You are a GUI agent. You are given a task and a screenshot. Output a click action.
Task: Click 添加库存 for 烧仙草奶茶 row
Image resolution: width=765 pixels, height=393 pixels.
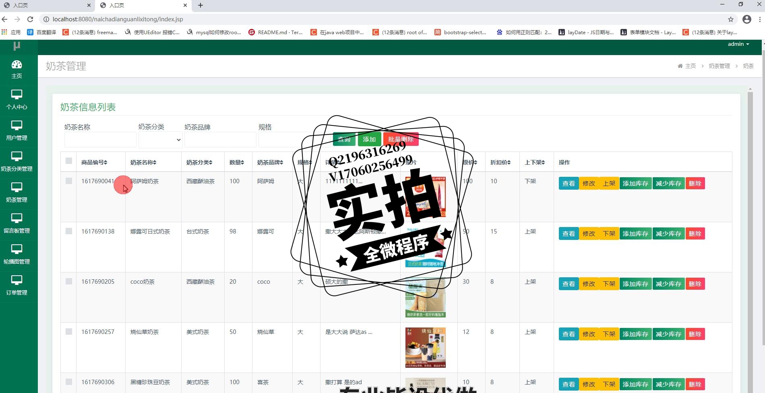pyautogui.click(x=635, y=334)
